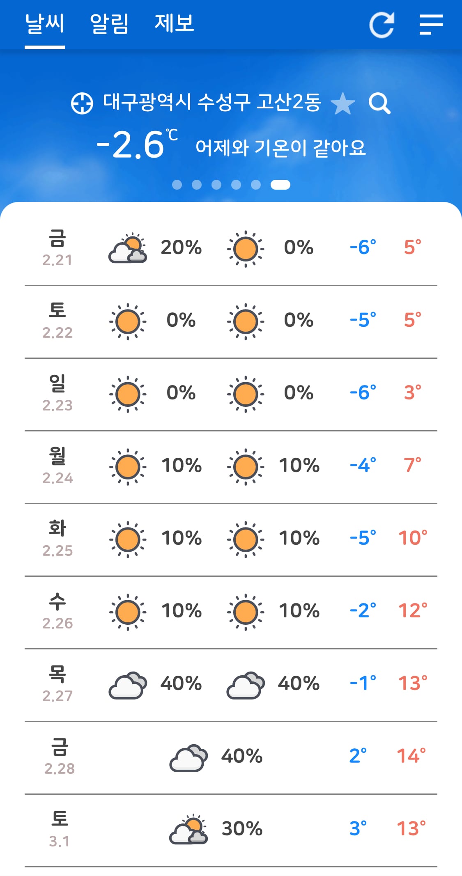Open the 월 2.24 forecast row
Screen dimensions: 462x876
tap(231, 467)
